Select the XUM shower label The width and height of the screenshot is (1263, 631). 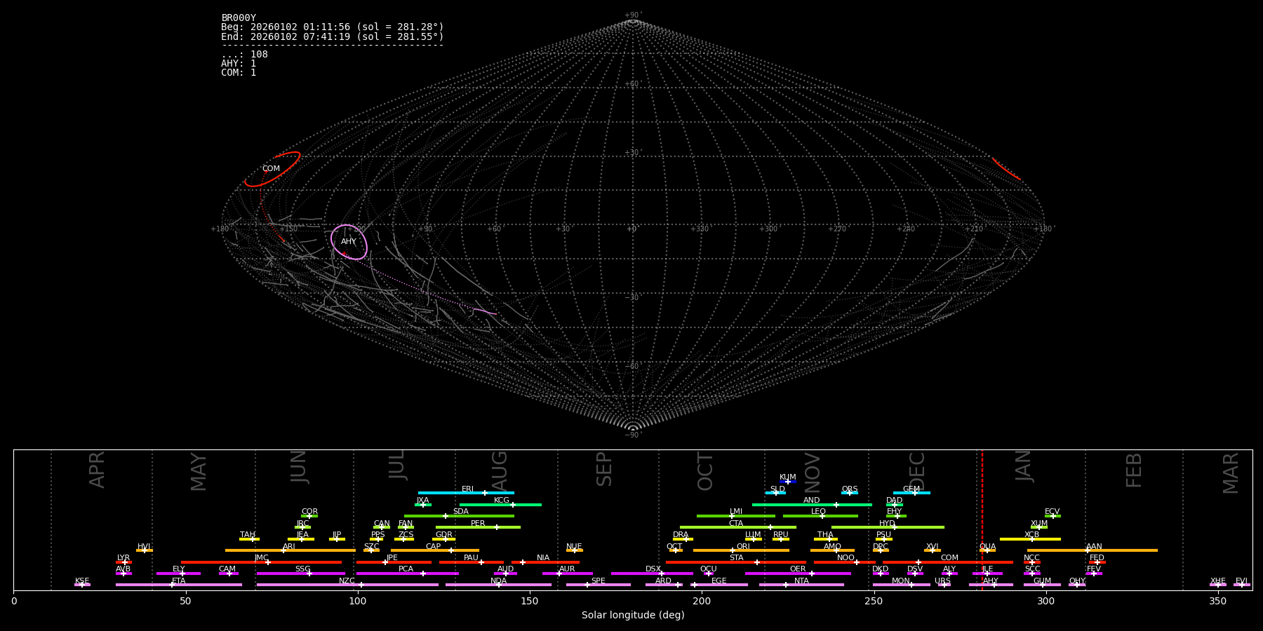[x=1039, y=524]
